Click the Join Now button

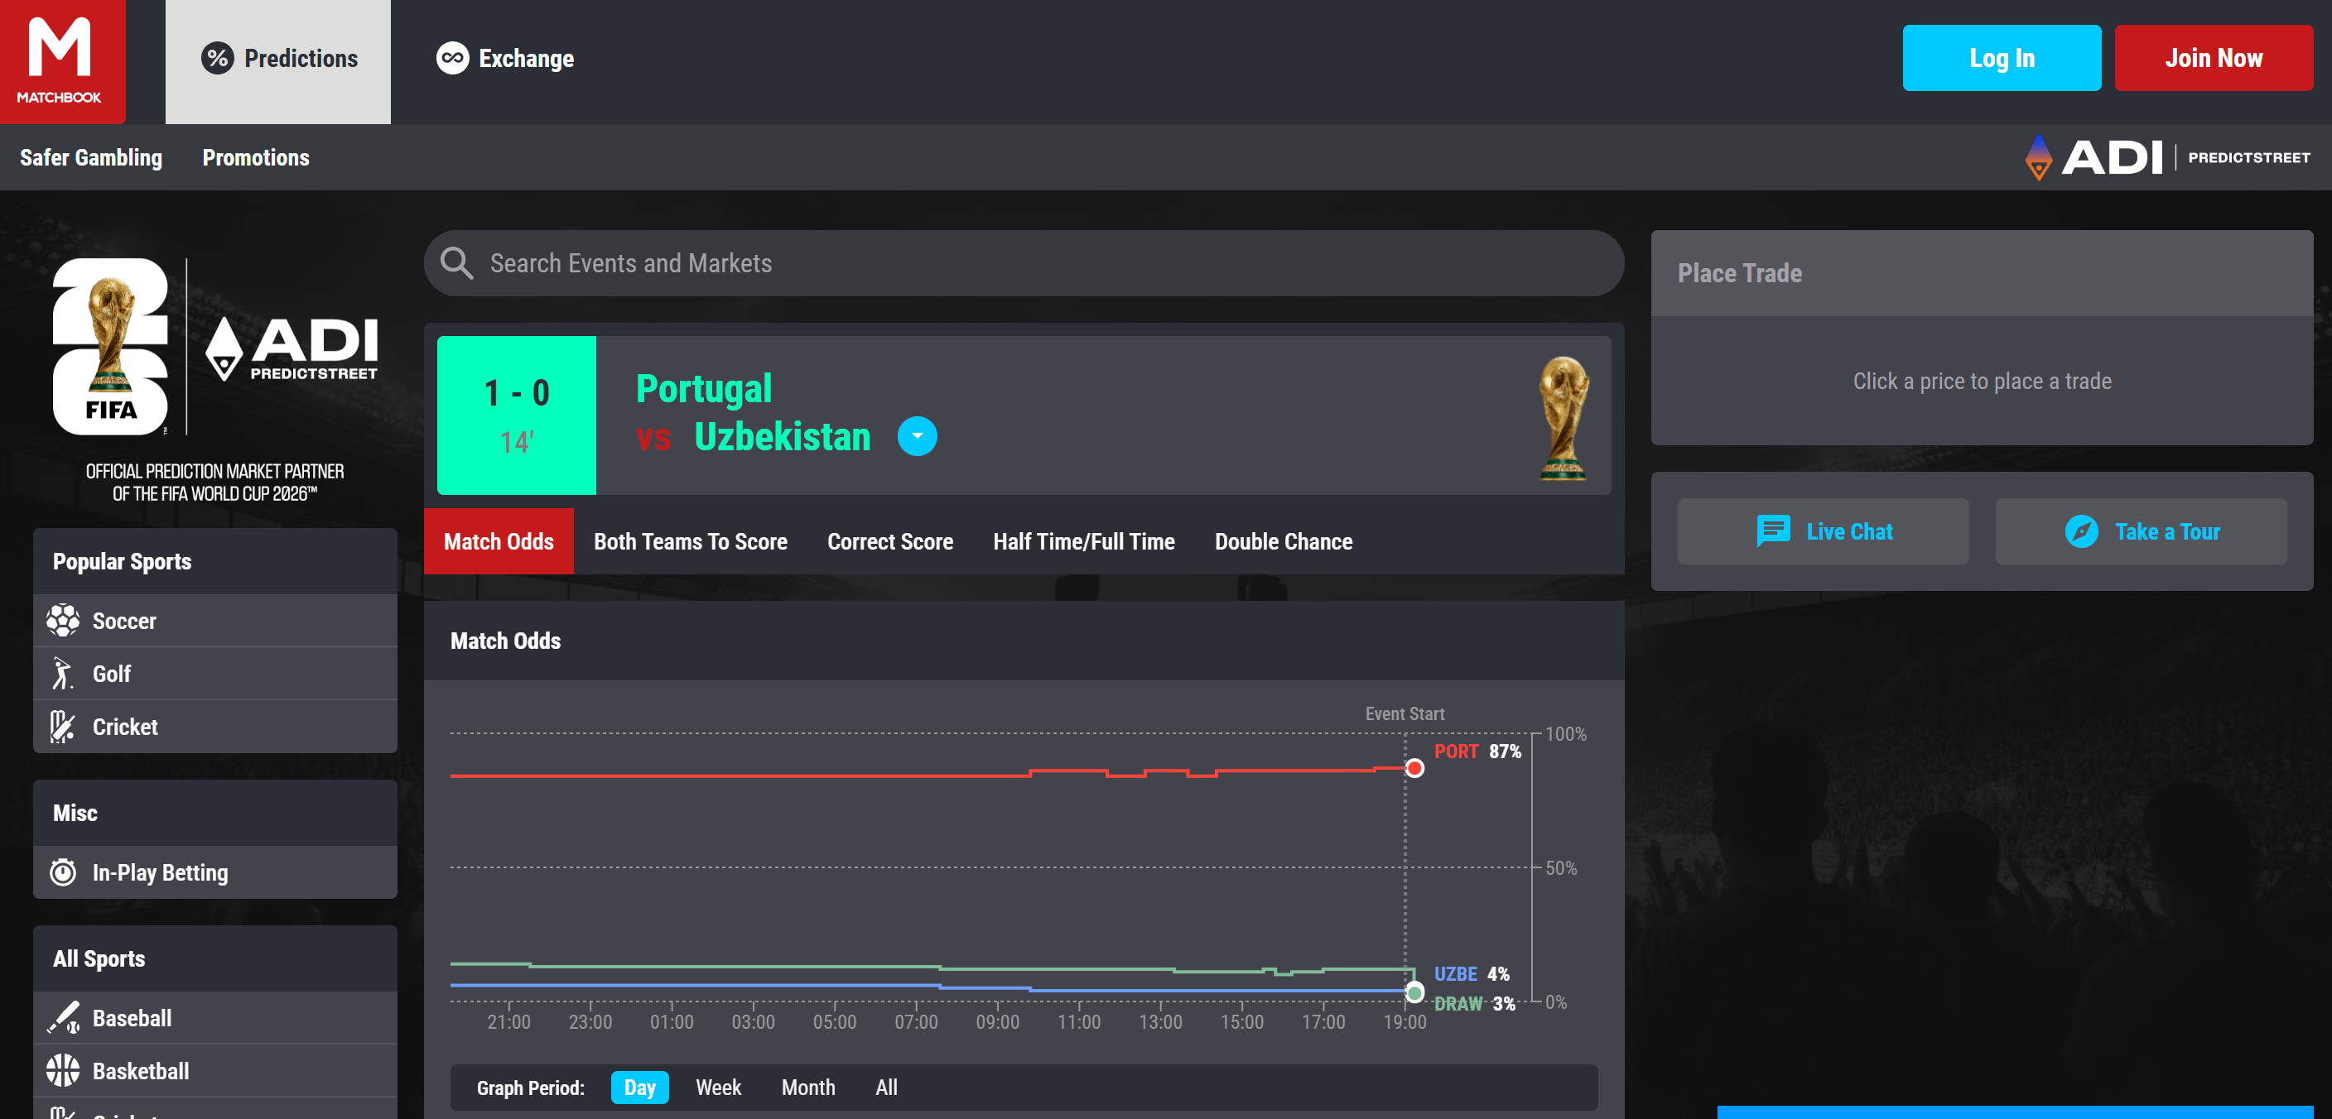(2214, 58)
